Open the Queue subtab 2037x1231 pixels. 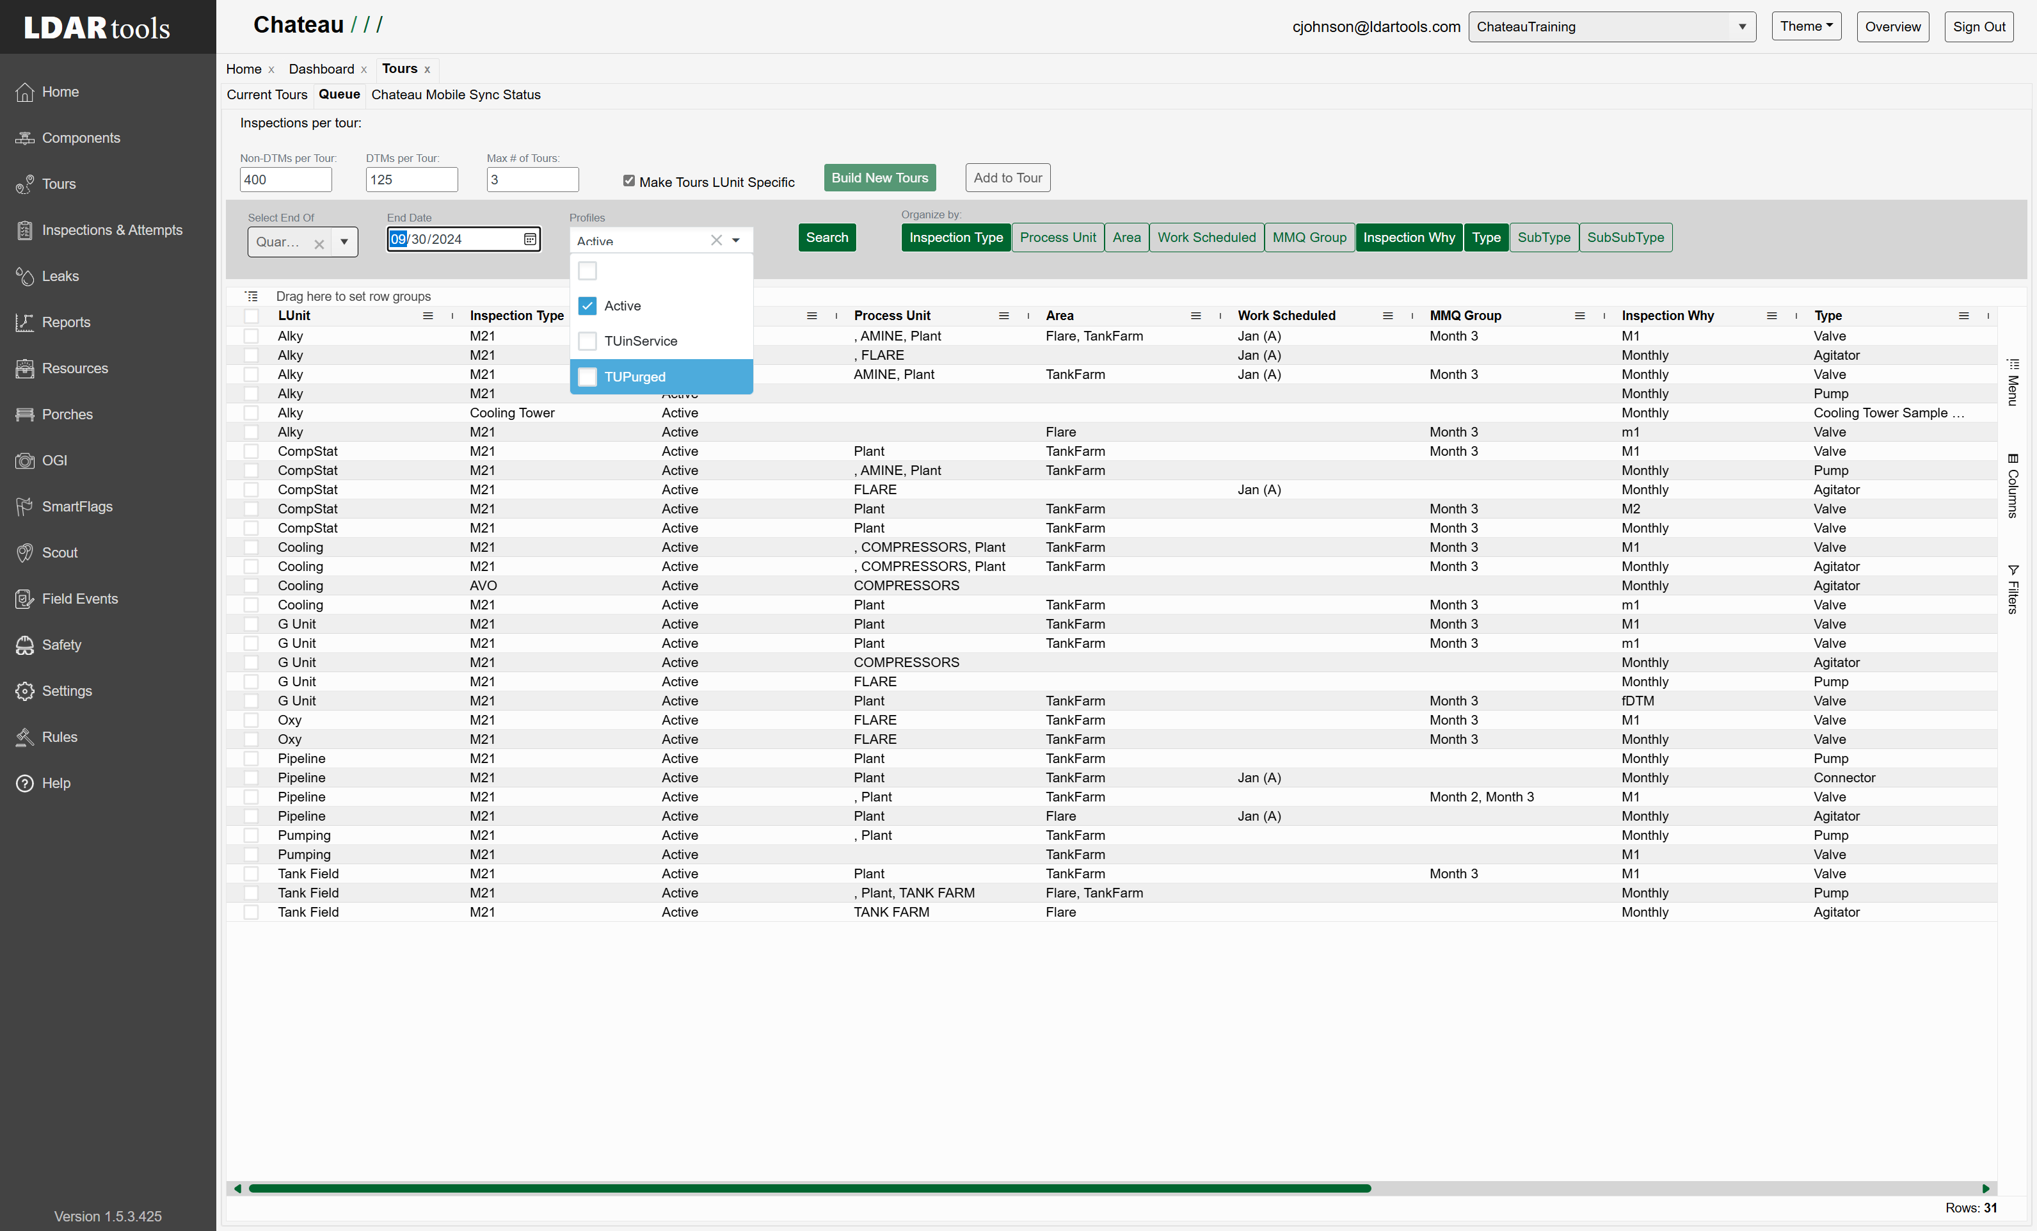pos(339,94)
